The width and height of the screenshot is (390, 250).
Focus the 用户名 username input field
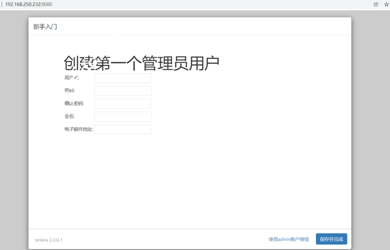(x=123, y=78)
